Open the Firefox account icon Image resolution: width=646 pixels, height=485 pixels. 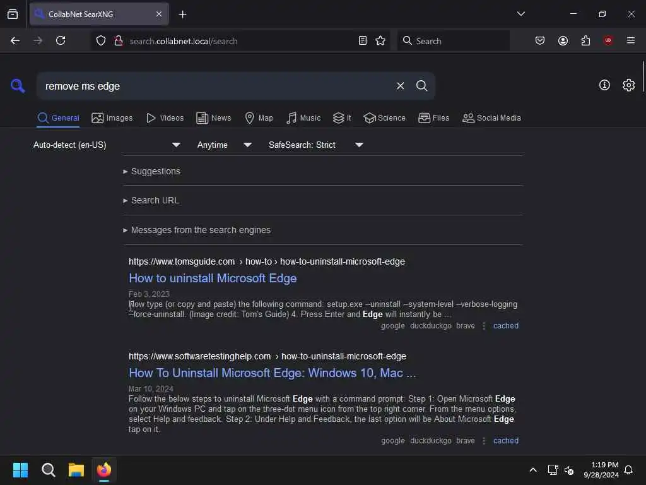coord(563,40)
